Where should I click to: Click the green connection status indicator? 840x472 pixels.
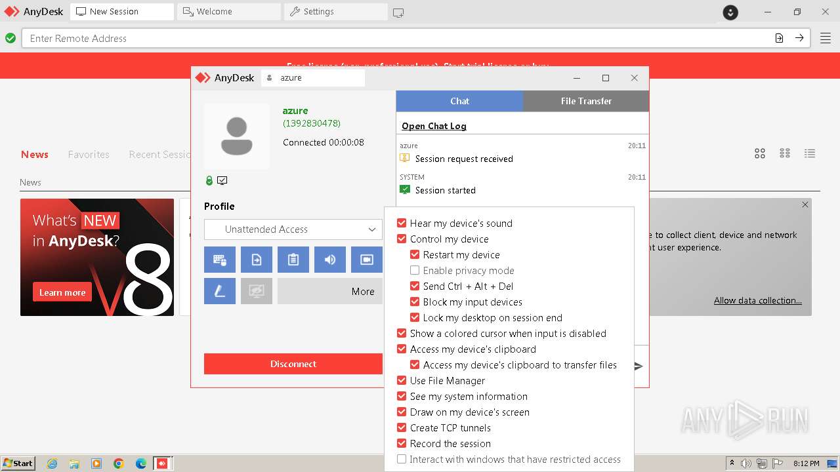coord(10,38)
